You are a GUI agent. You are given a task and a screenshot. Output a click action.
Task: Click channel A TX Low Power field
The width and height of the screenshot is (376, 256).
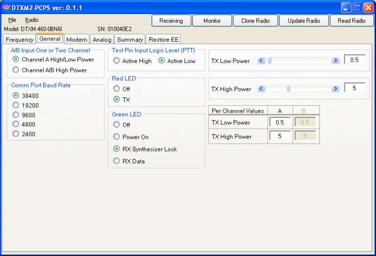click(x=280, y=122)
